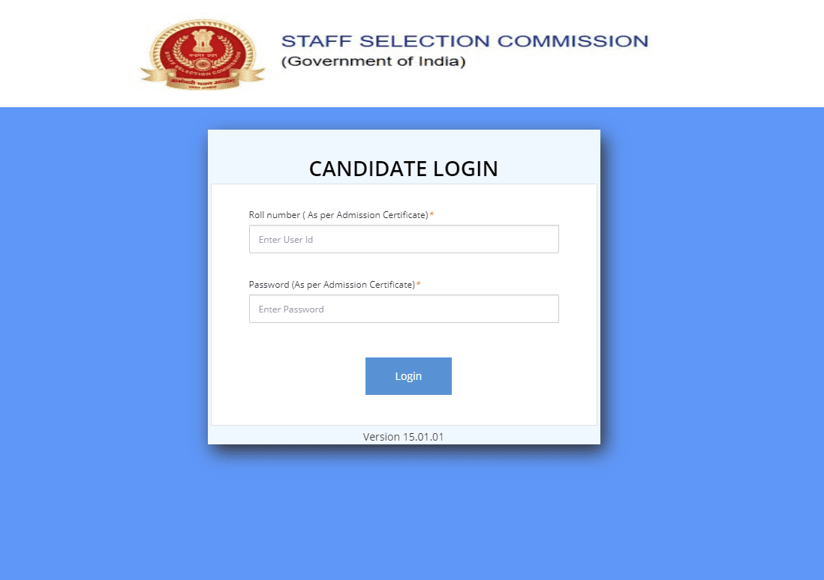The width and height of the screenshot is (824, 580).
Task: Click the Password field label text
Action: (332, 285)
